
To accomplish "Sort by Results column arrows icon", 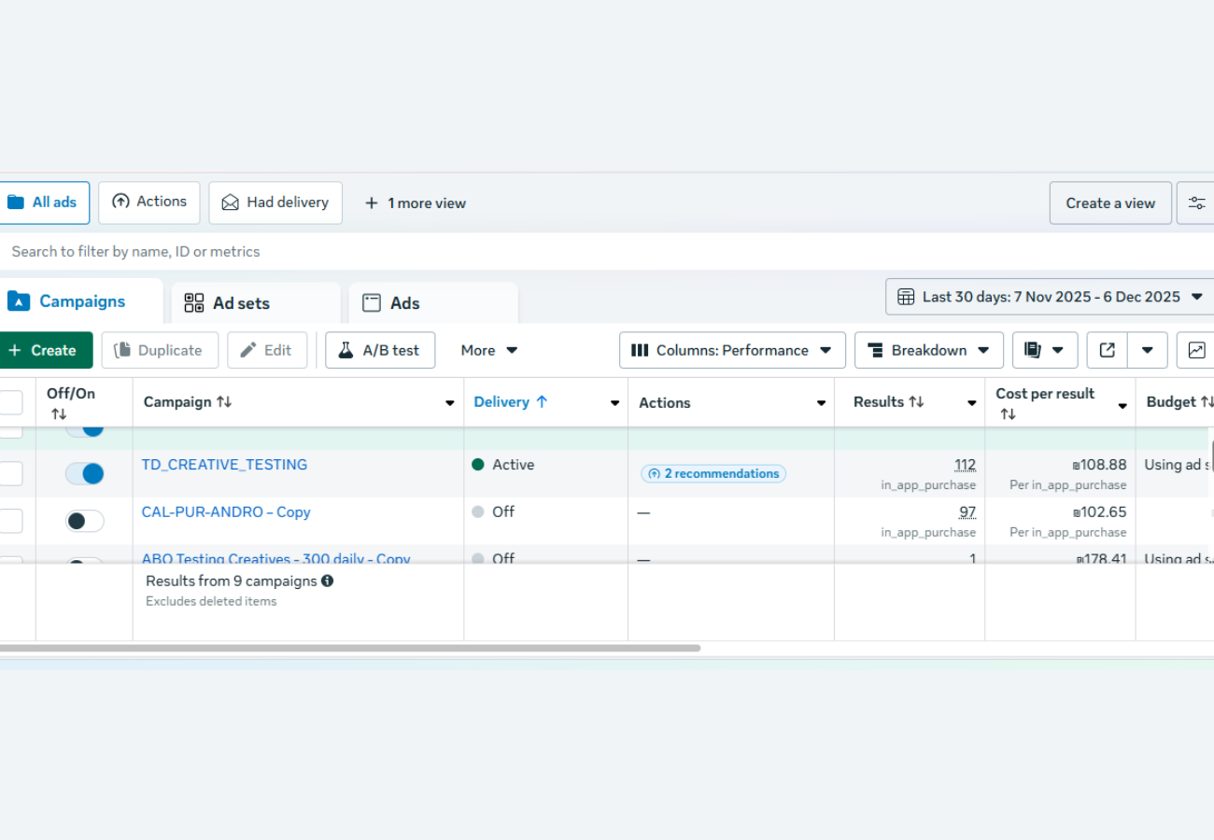I will (x=916, y=401).
